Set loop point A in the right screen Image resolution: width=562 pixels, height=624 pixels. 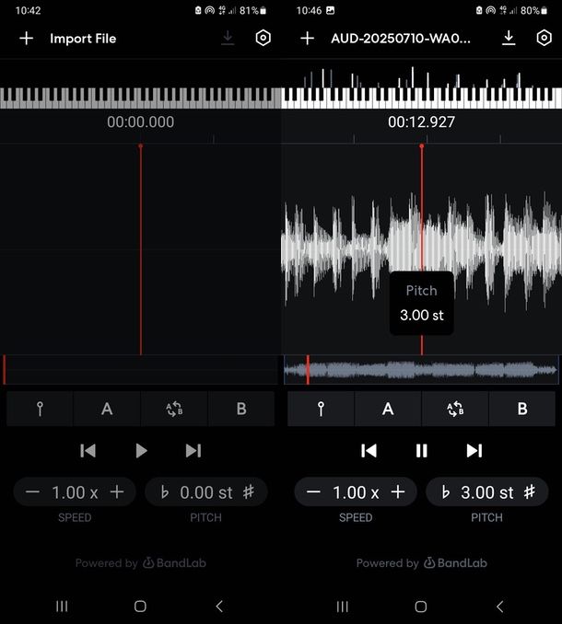388,409
